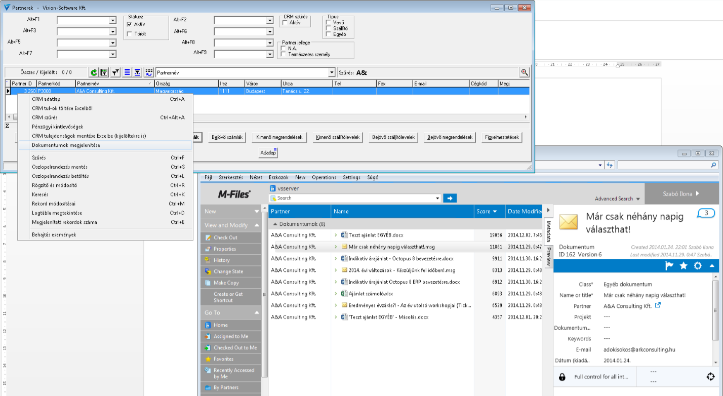Viewport: 723px width, 396px height.
Task: Open external link icon next to Partner value
Action: (658, 305)
